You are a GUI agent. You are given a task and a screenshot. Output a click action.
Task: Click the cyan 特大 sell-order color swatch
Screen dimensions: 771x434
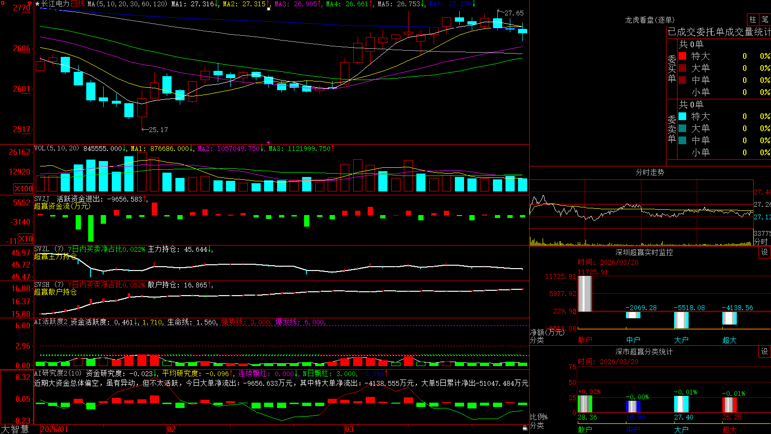point(682,116)
